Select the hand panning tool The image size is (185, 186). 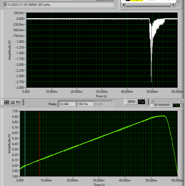pos(18,102)
